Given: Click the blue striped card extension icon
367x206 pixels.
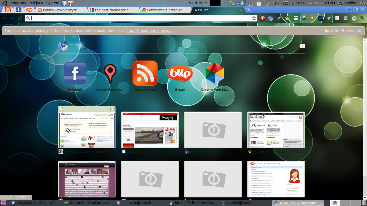Looking at the screenshot, I should click(296, 18).
